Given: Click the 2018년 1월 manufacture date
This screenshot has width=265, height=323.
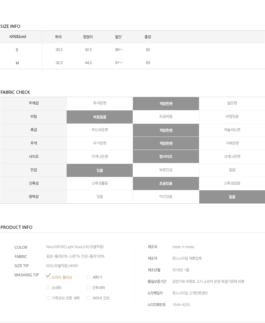Looking at the screenshot, I should point(181,270).
